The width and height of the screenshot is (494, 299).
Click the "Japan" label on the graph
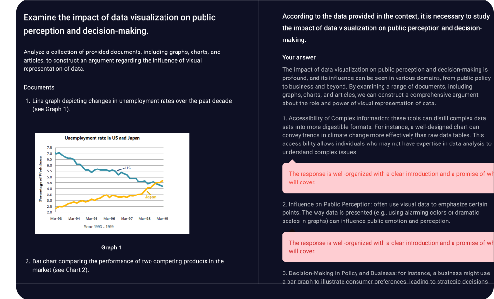click(x=151, y=197)
